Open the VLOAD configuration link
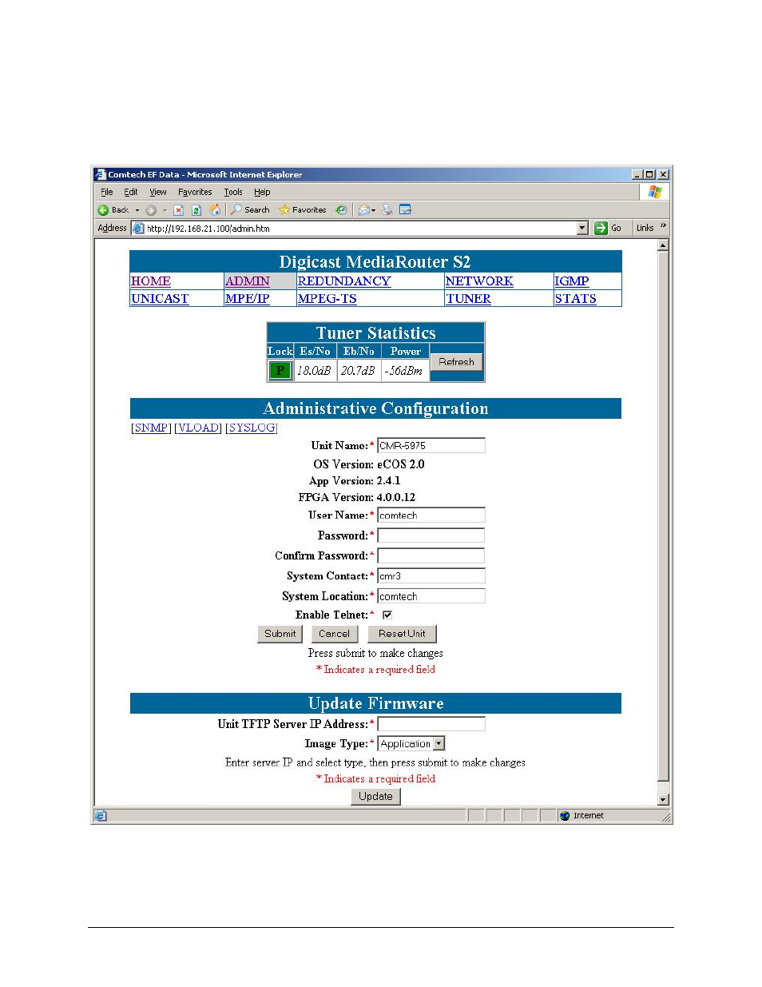Screen dimensions: 762x987 pyautogui.click(x=198, y=428)
